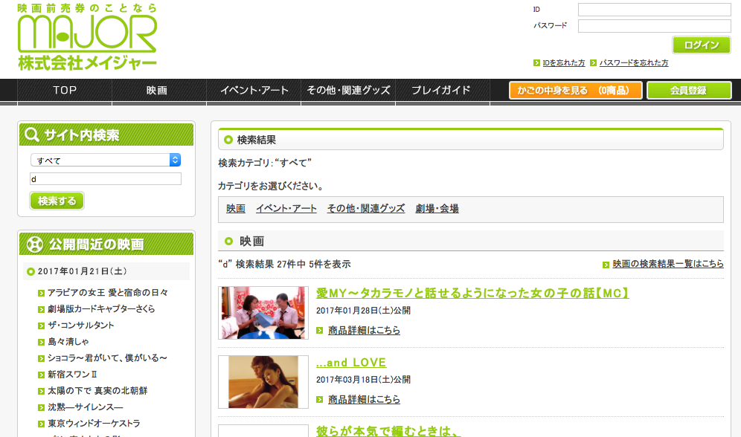Open 商品詳細はこちら under ...and LOVE

point(364,399)
